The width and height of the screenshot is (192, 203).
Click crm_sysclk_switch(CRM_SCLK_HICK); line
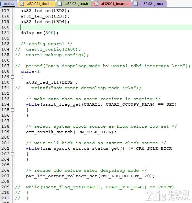click(71, 132)
